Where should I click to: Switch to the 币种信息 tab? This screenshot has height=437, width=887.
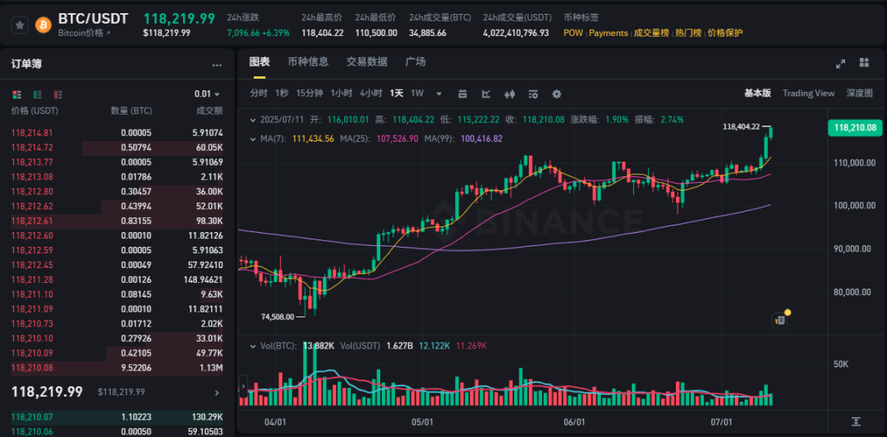pyautogui.click(x=308, y=62)
